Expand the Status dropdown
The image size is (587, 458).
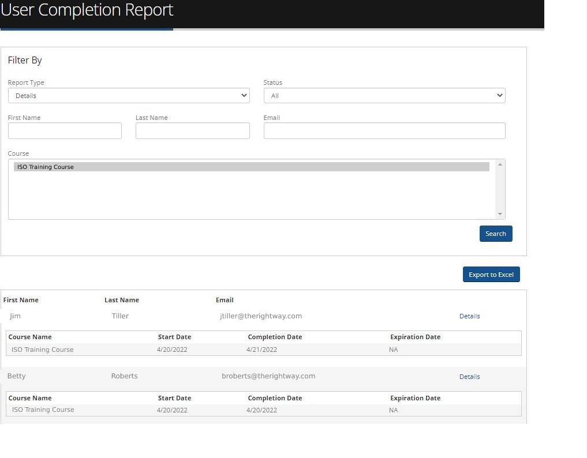[x=384, y=96]
